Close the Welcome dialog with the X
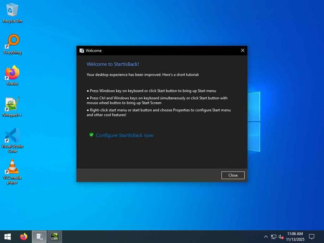324x243 pixels. pyautogui.click(x=243, y=50)
